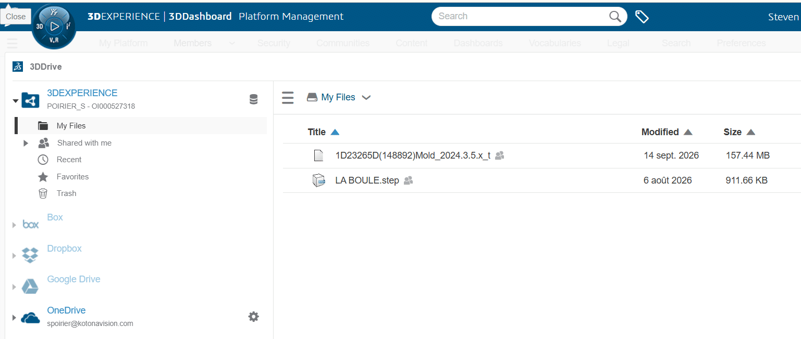Collapse the 3DEXPERIENCE drive tree
The width and height of the screenshot is (801, 339).
[x=16, y=100]
